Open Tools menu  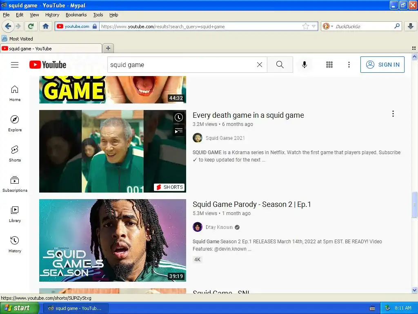coord(98,15)
